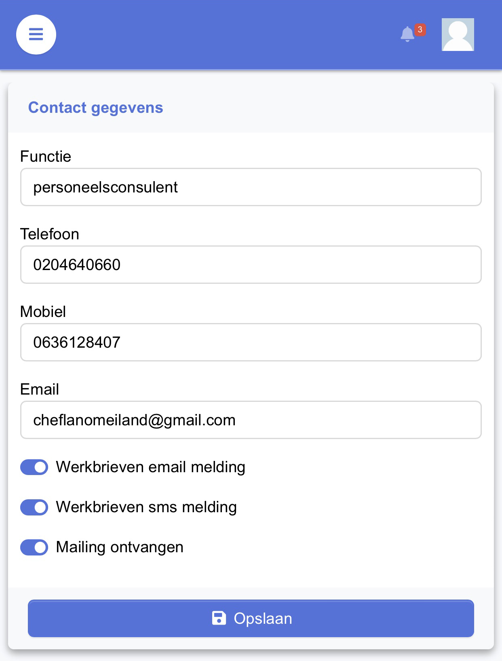The image size is (502, 661).
Task: Click the Werkbrieven email melding label
Action: point(151,467)
